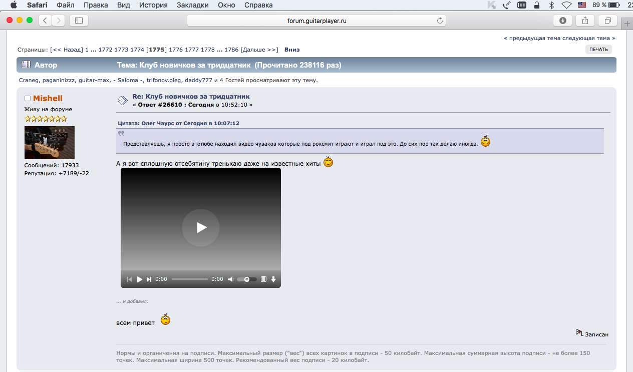Go to page 1772
The width and height of the screenshot is (633, 372).
point(105,50)
